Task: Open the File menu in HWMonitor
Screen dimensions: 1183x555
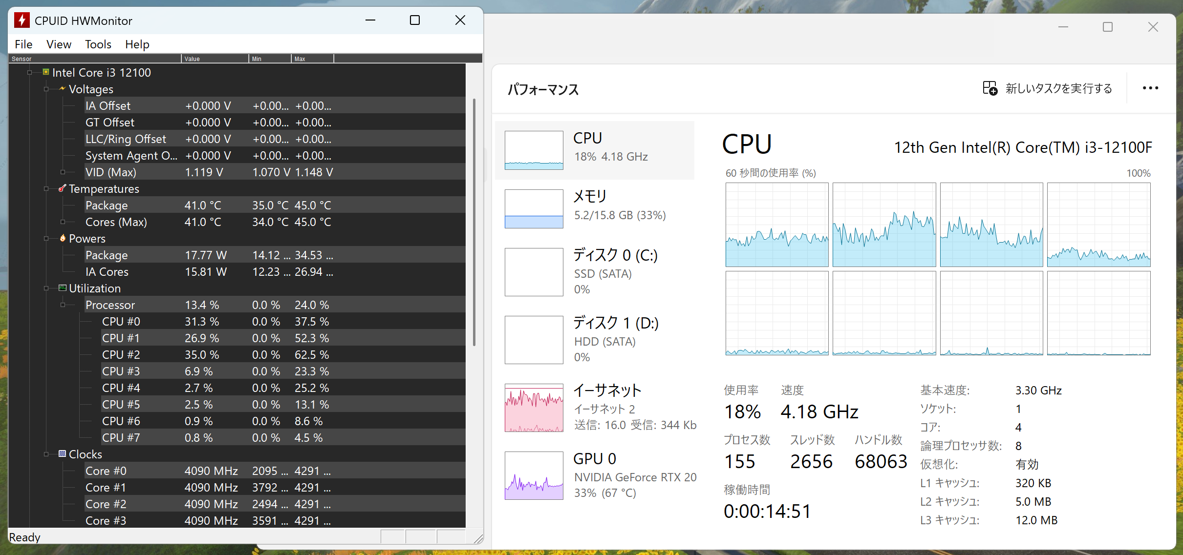Action: click(23, 44)
